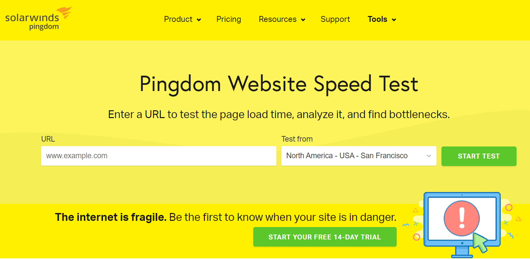
Task: Open the Tools menu label
Action: click(x=377, y=19)
